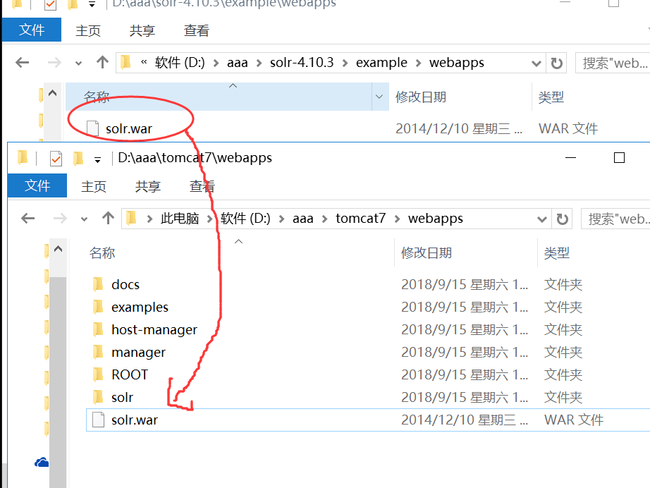The height and width of the screenshot is (488, 650).
Task: Refresh the solr example webapps folder
Action: (x=556, y=63)
